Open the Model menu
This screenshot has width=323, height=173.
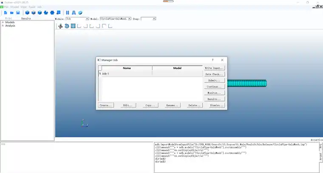[14, 7]
